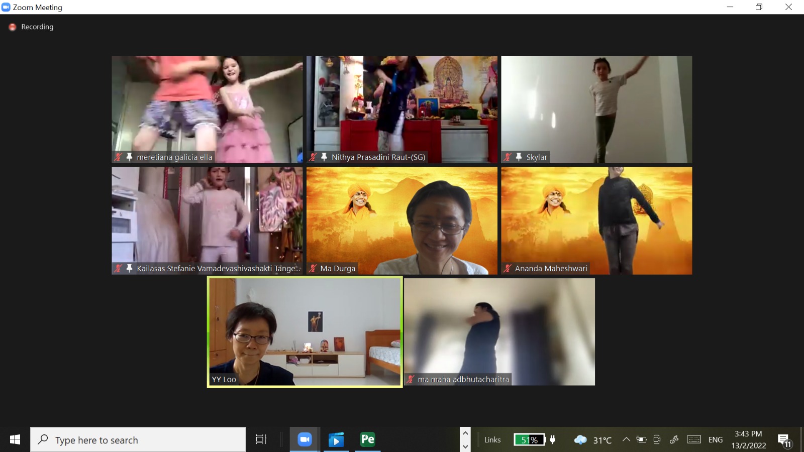Open the Links toolbar in the taskbar

click(x=492, y=439)
